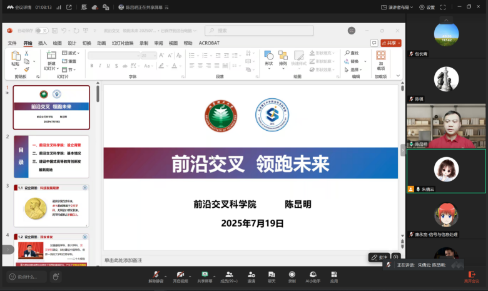Click the Comments speech bubble icon

coord(374,43)
